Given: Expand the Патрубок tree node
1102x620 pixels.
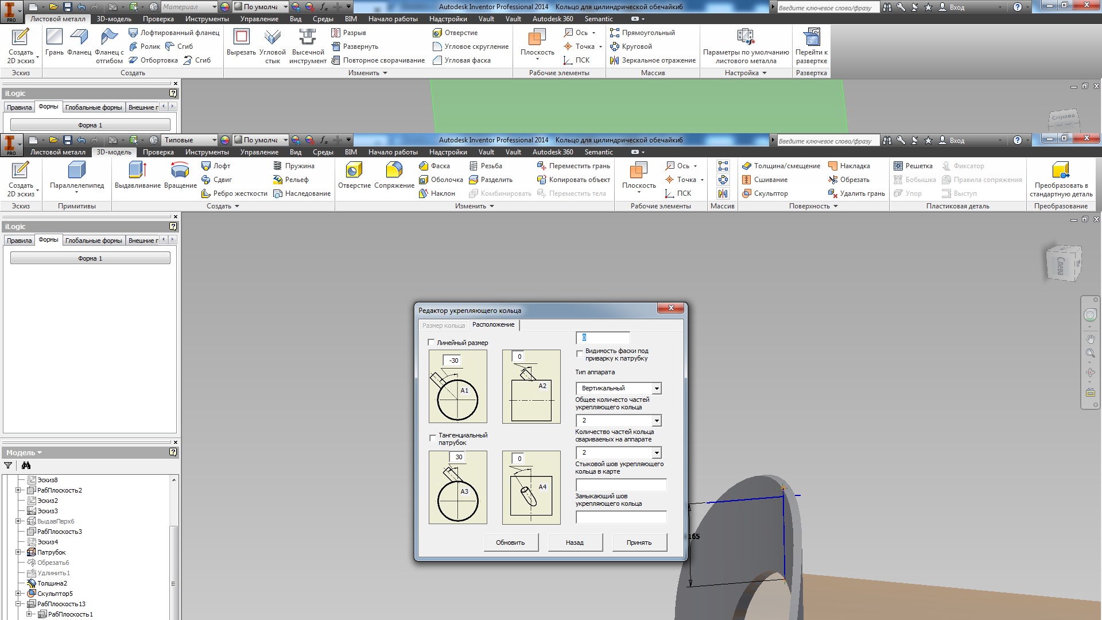Looking at the screenshot, I should click(x=18, y=552).
